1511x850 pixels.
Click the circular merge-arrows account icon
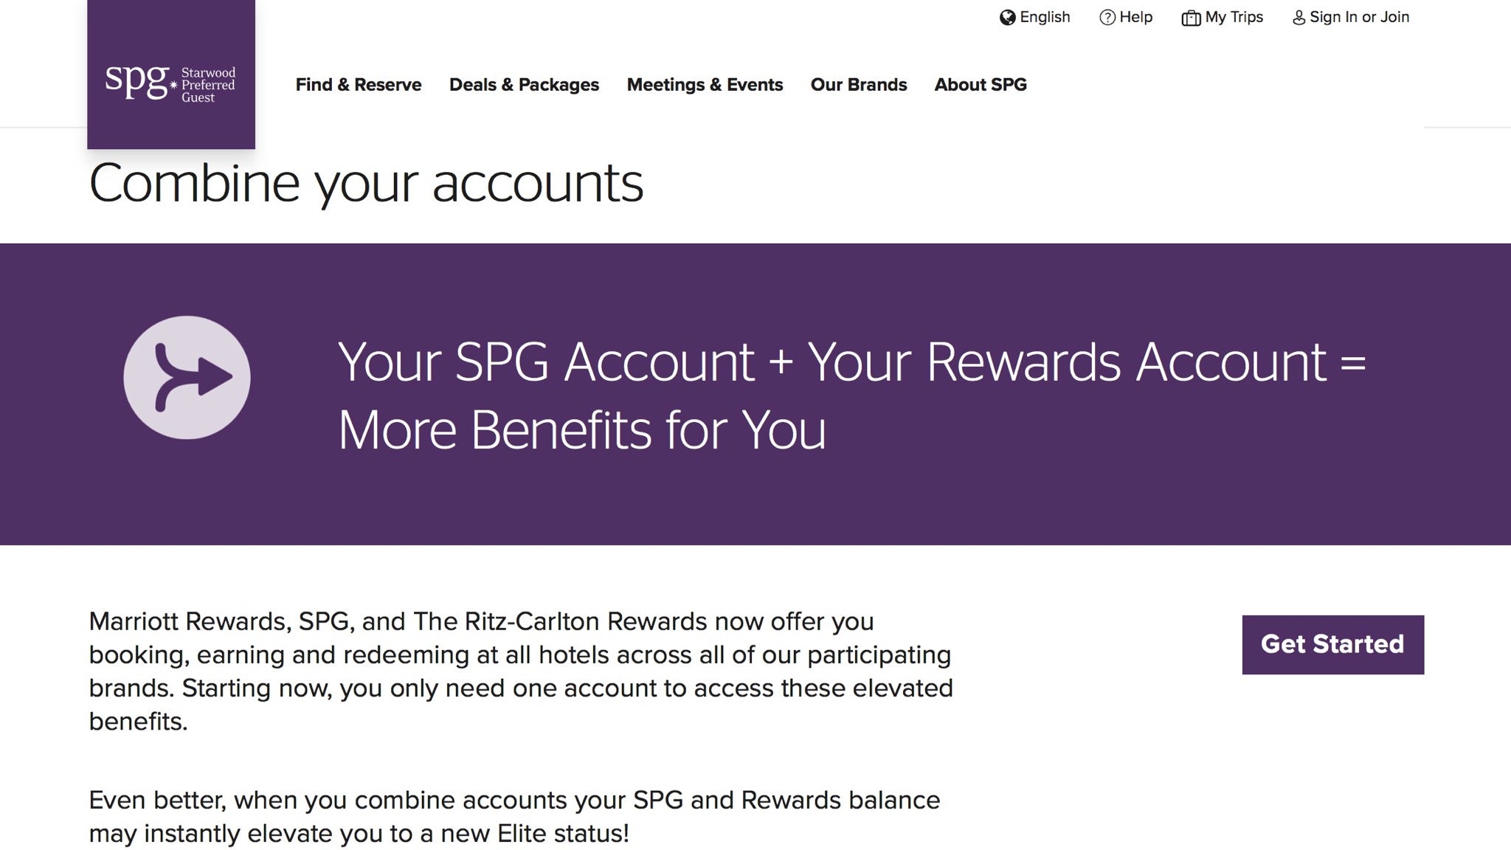coord(187,378)
